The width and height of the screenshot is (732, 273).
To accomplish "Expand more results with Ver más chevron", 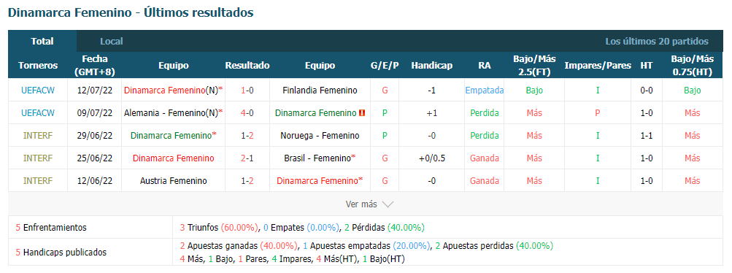I will (388, 204).
